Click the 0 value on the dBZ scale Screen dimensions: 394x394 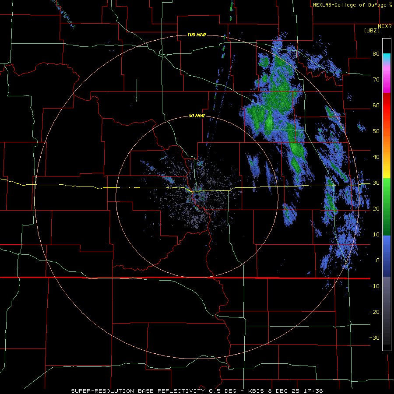click(x=378, y=260)
